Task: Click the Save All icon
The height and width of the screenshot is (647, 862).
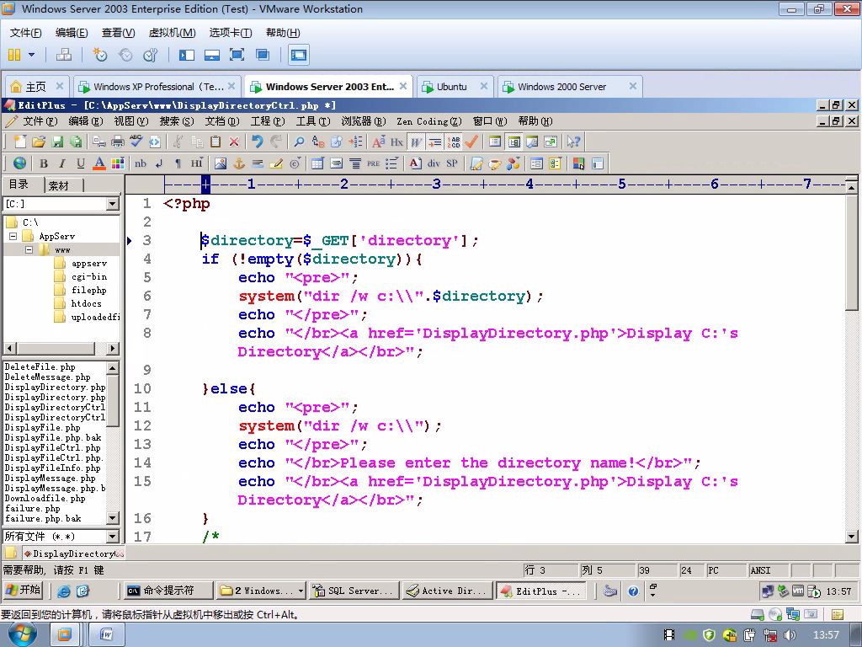Action: [x=76, y=142]
